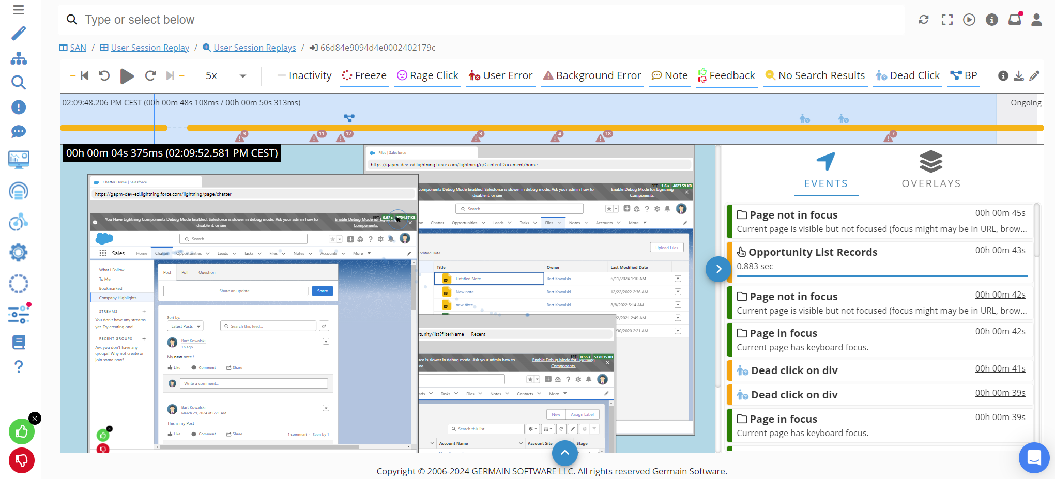Open the hamburger menu

pyautogui.click(x=18, y=9)
